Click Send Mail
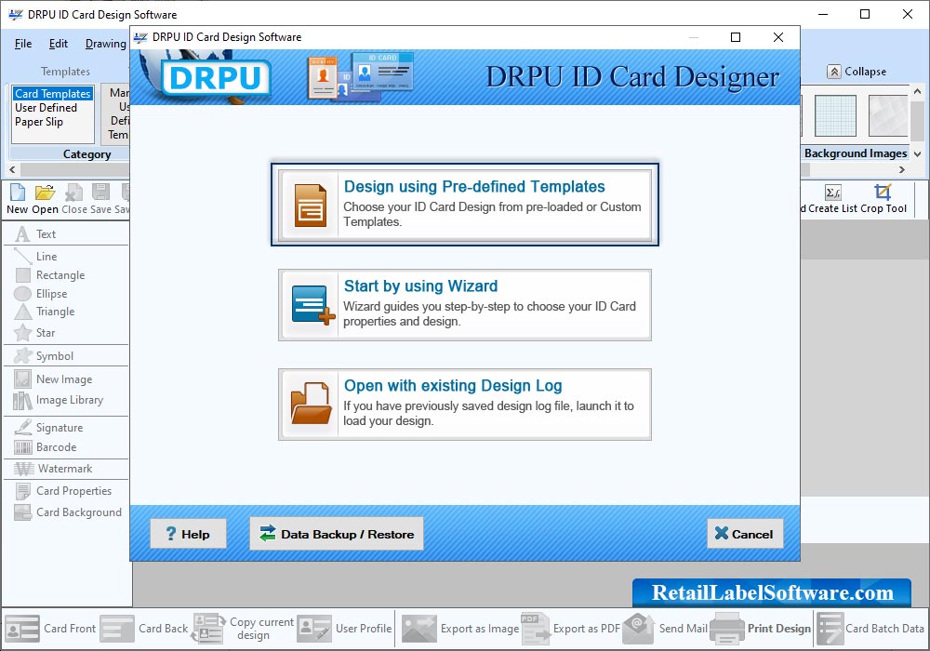930x651 pixels. click(x=666, y=629)
